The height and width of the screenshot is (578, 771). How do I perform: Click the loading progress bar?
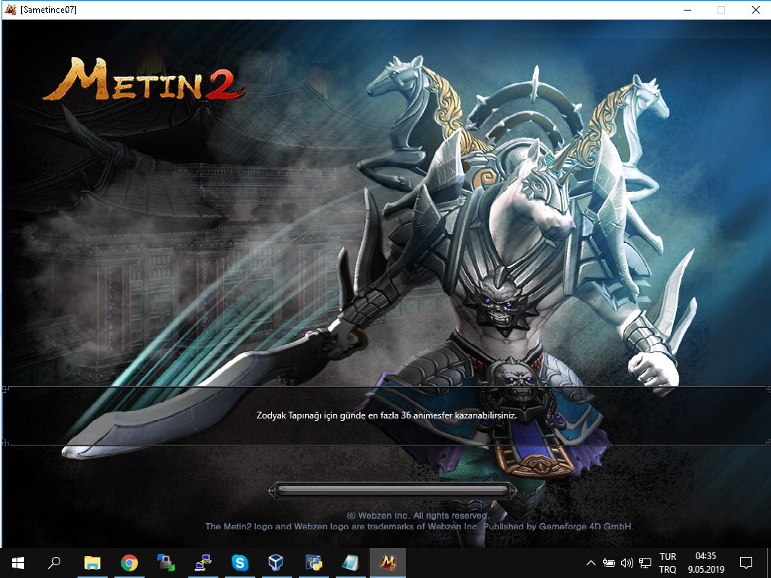tap(392, 490)
